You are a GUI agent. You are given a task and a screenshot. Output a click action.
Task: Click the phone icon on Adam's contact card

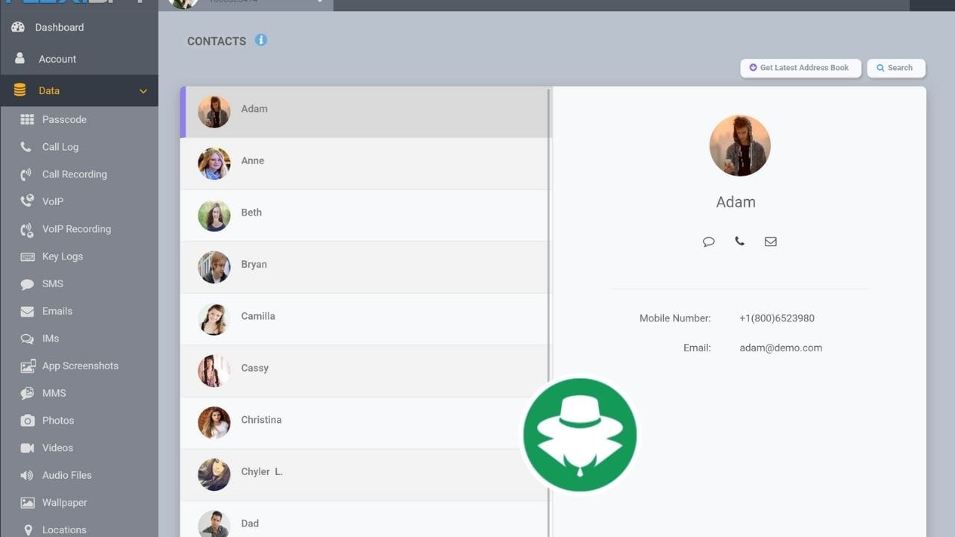739,241
